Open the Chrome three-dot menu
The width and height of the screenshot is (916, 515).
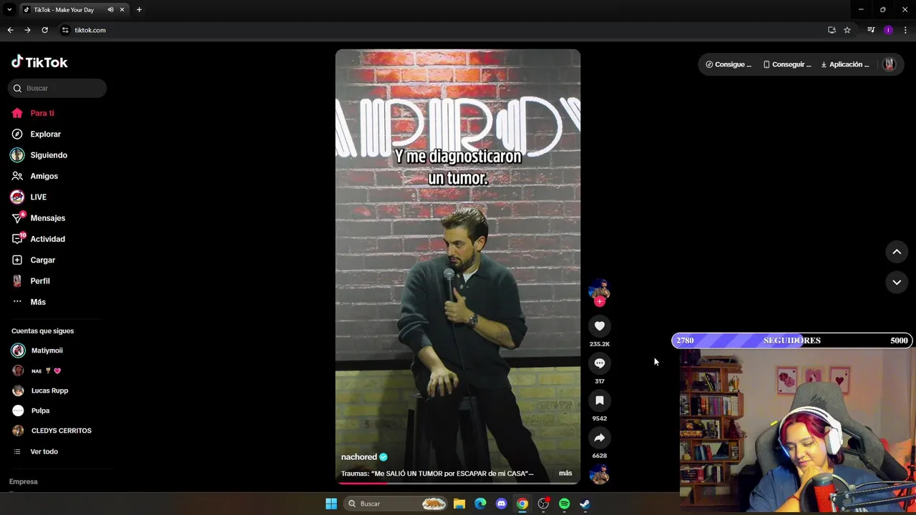tap(906, 30)
